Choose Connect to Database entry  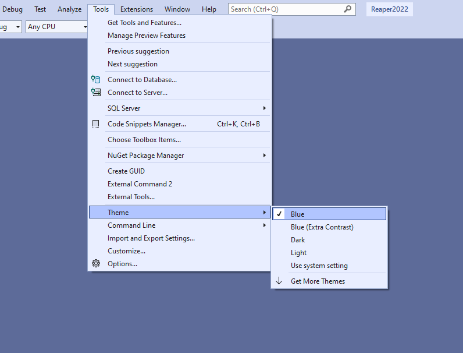[180, 80]
